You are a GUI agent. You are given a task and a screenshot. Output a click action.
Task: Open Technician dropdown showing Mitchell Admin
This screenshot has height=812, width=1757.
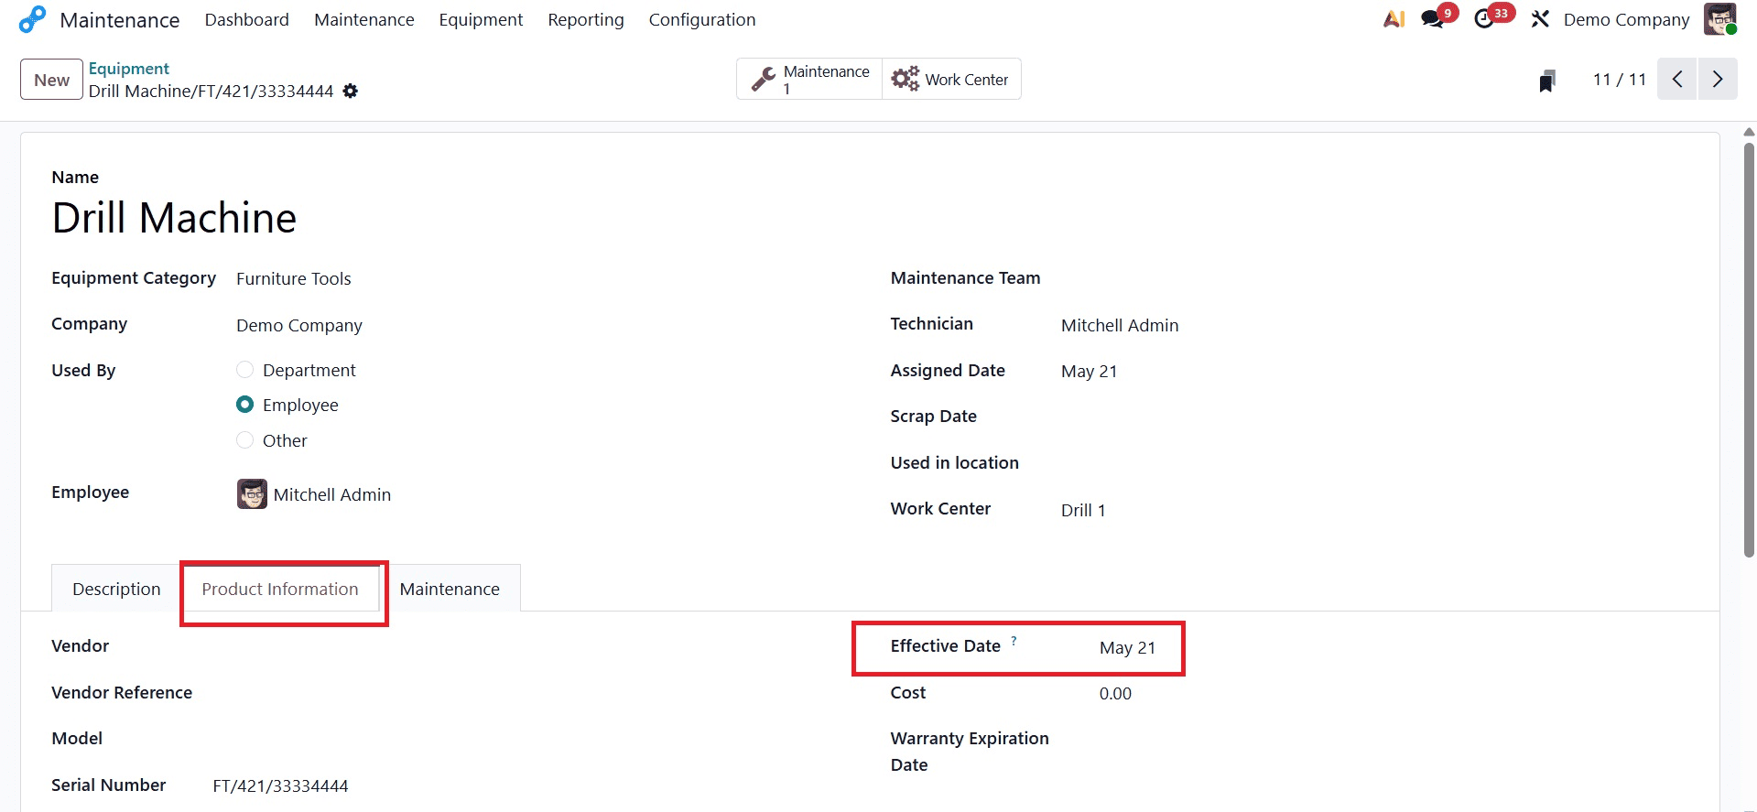click(x=1373, y=325)
